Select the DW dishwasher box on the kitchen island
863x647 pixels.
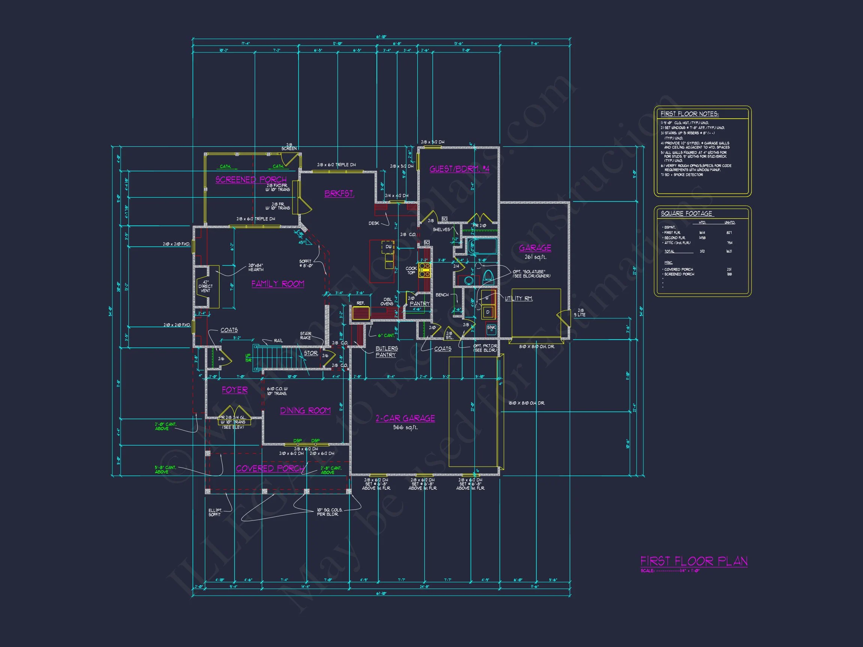(x=388, y=246)
